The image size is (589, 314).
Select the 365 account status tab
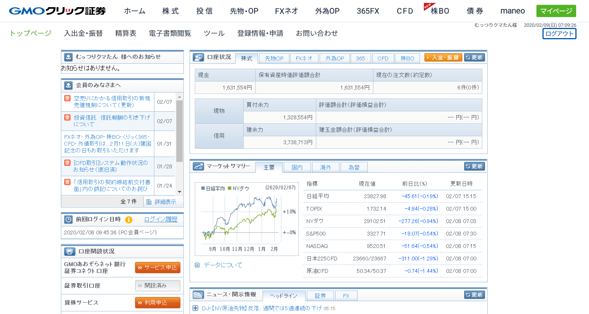(x=361, y=58)
